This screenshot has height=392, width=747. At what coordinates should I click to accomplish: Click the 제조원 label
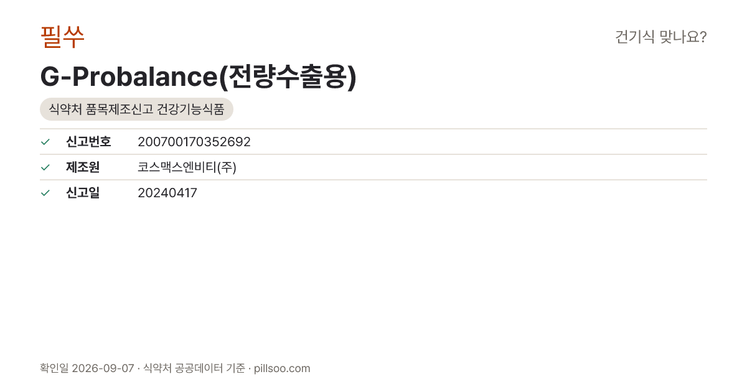pyautogui.click(x=83, y=167)
